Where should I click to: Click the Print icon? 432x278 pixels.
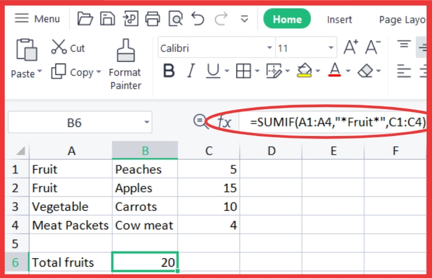point(152,19)
